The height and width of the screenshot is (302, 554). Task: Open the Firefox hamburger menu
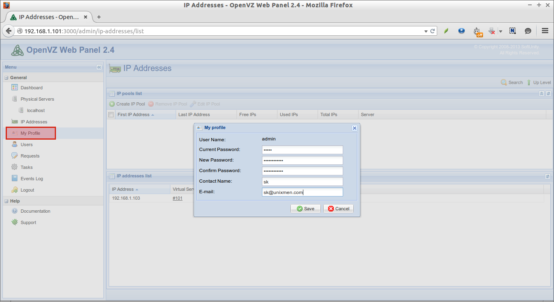545,31
